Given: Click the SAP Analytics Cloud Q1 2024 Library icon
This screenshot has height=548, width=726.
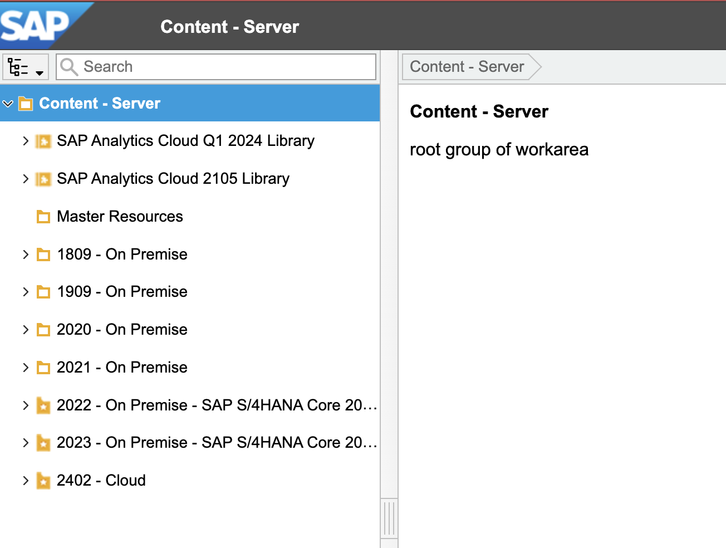Looking at the screenshot, I should 43,141.
